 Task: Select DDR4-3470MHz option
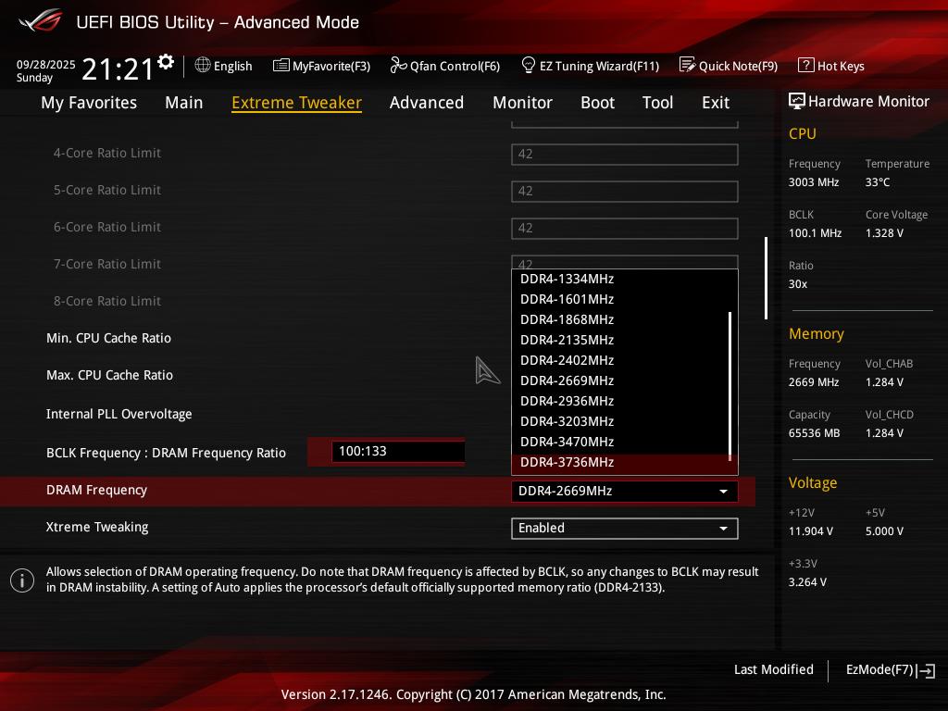point(620,442)
